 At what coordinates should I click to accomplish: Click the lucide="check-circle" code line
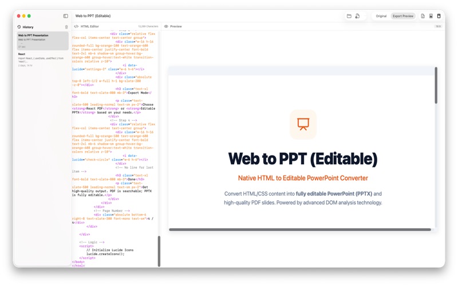click(x=110, y=160)
